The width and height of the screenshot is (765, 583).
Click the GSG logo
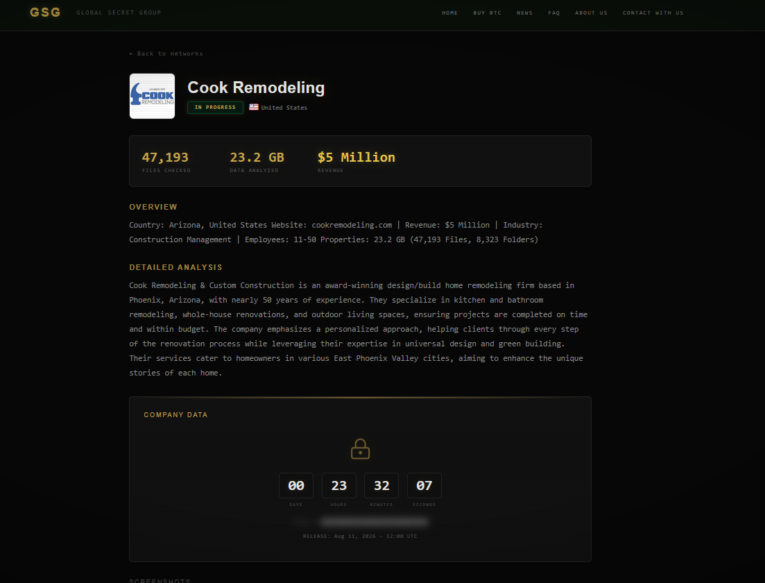tap(45, 12)
